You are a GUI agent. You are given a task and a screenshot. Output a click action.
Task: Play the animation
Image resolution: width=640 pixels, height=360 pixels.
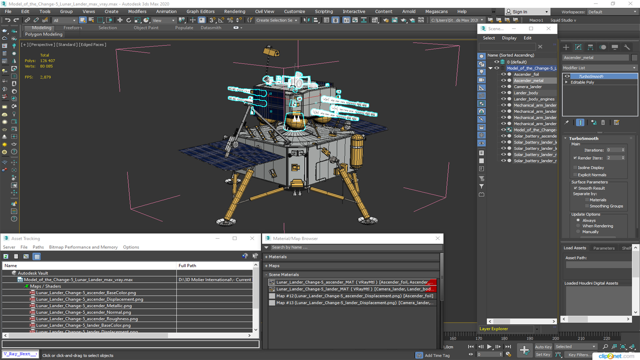(x=489, y=347)
